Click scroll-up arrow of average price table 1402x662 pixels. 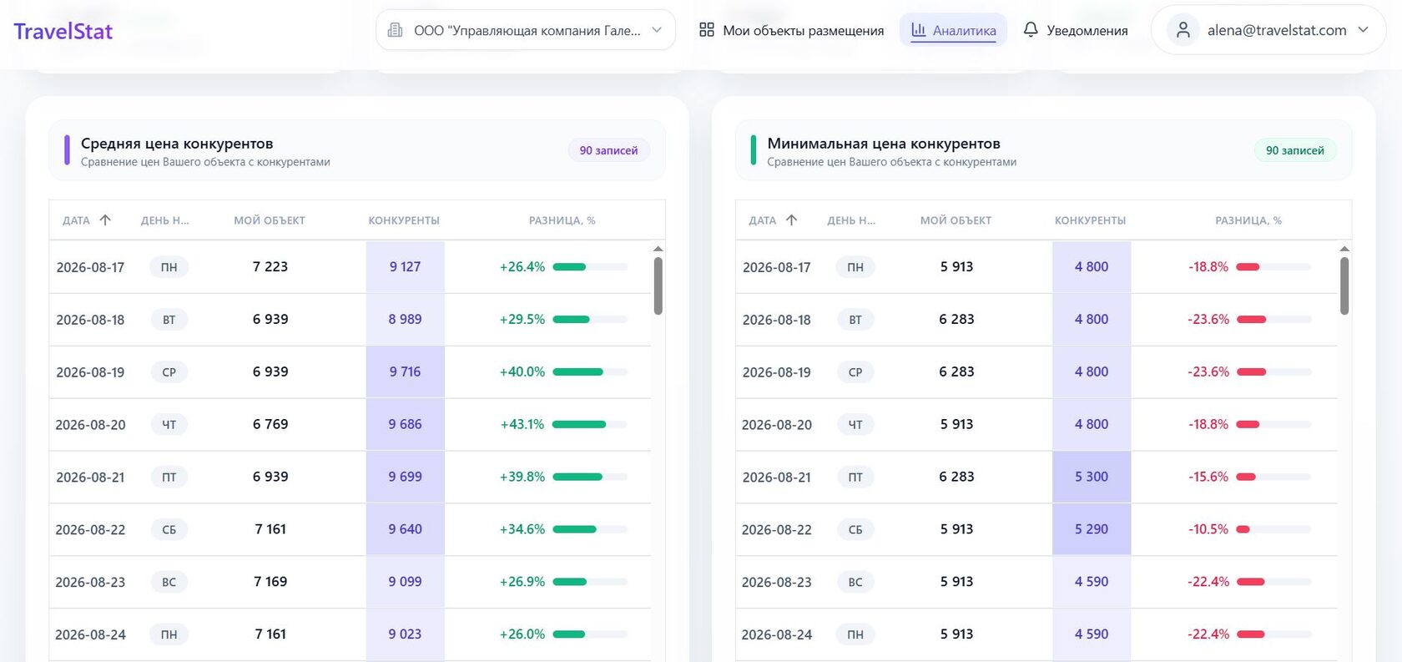coord(658,248)
